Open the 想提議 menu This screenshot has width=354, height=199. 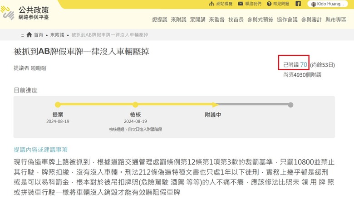click(159, 20)
